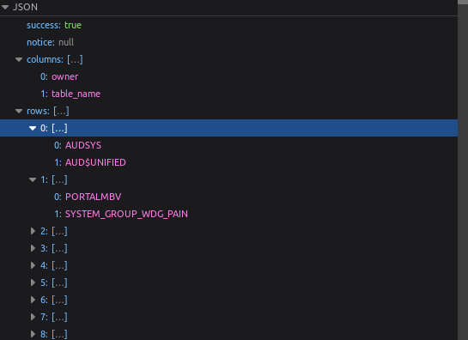
Task: Expand row 6 in rows
Action: (x=33, y=300)
